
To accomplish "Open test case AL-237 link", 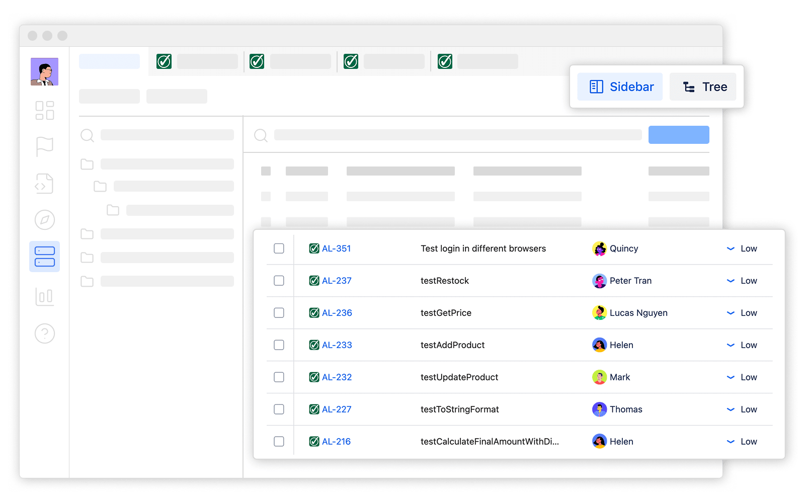I will click(337, 281).
